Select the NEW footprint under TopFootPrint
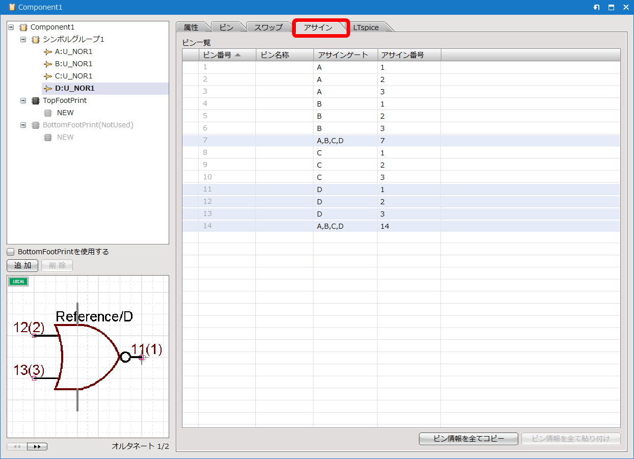The image size is (634, 459). click(65, 113)
